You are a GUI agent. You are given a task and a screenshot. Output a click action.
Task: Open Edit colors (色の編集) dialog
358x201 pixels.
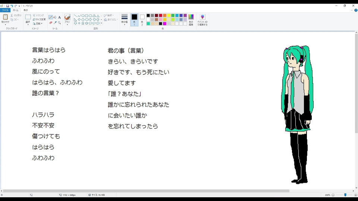click(x=191, y=20)
